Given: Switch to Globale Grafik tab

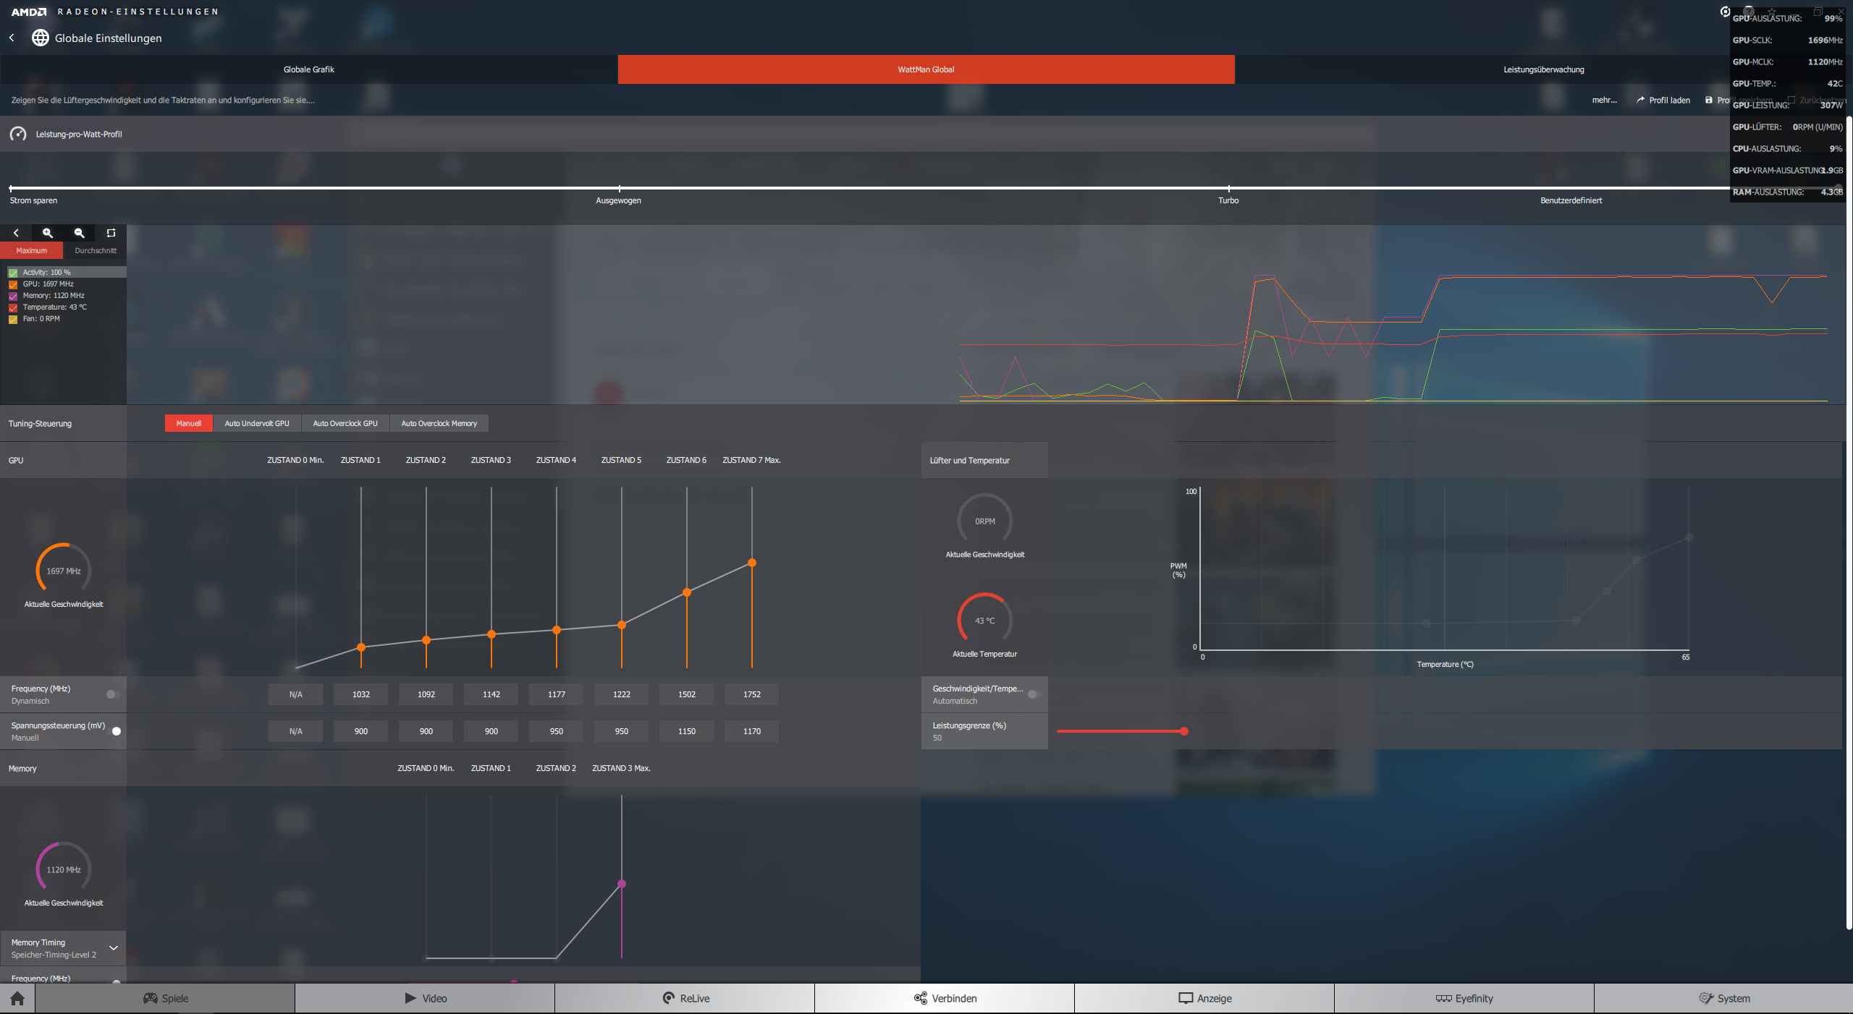Looking at the screenshot, I should coord(308,69).
